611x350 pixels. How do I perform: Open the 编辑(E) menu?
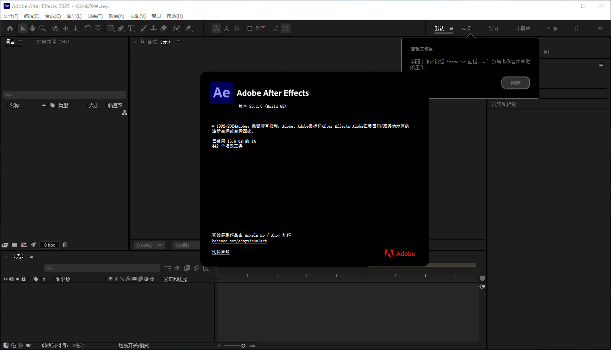pos(31,16)
